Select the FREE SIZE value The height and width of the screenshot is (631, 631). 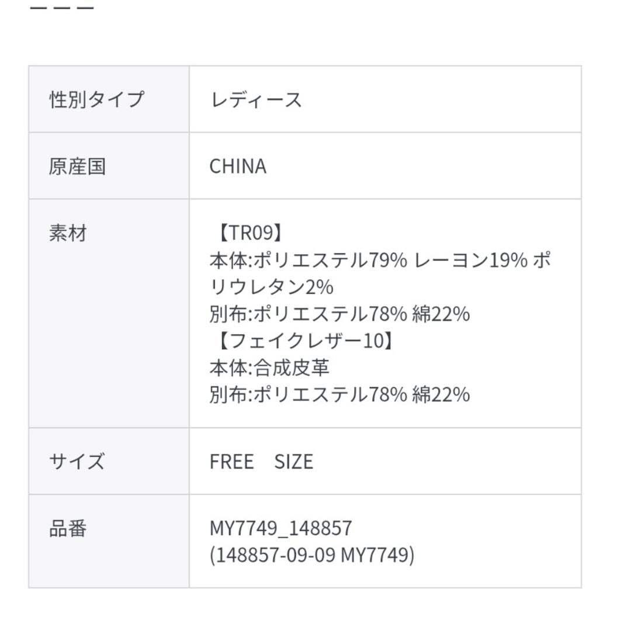click(x=262, y=462)
